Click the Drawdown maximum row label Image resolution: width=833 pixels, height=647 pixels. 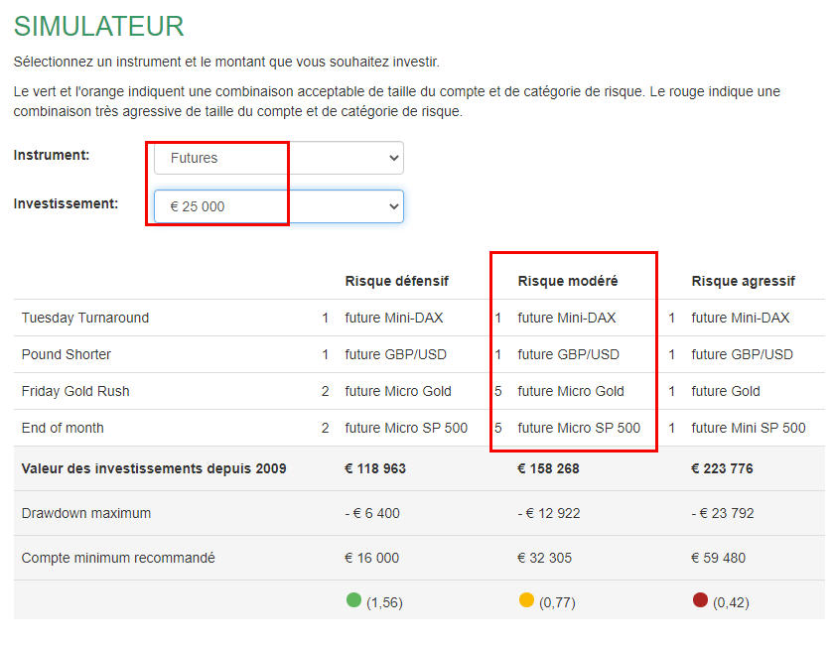tap(86, 513)
